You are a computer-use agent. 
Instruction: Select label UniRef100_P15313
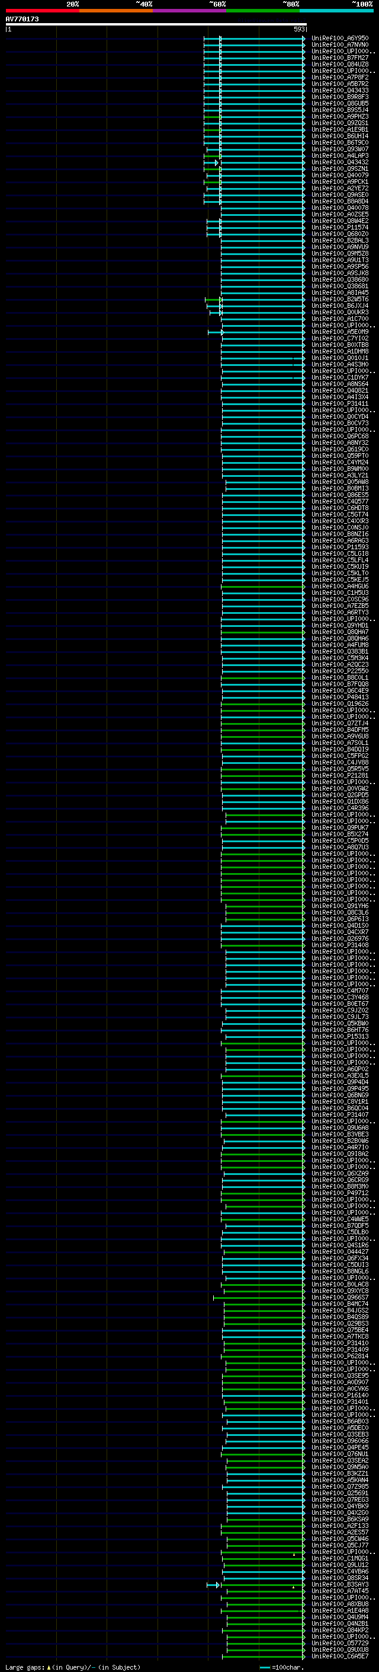point(340,1037)
